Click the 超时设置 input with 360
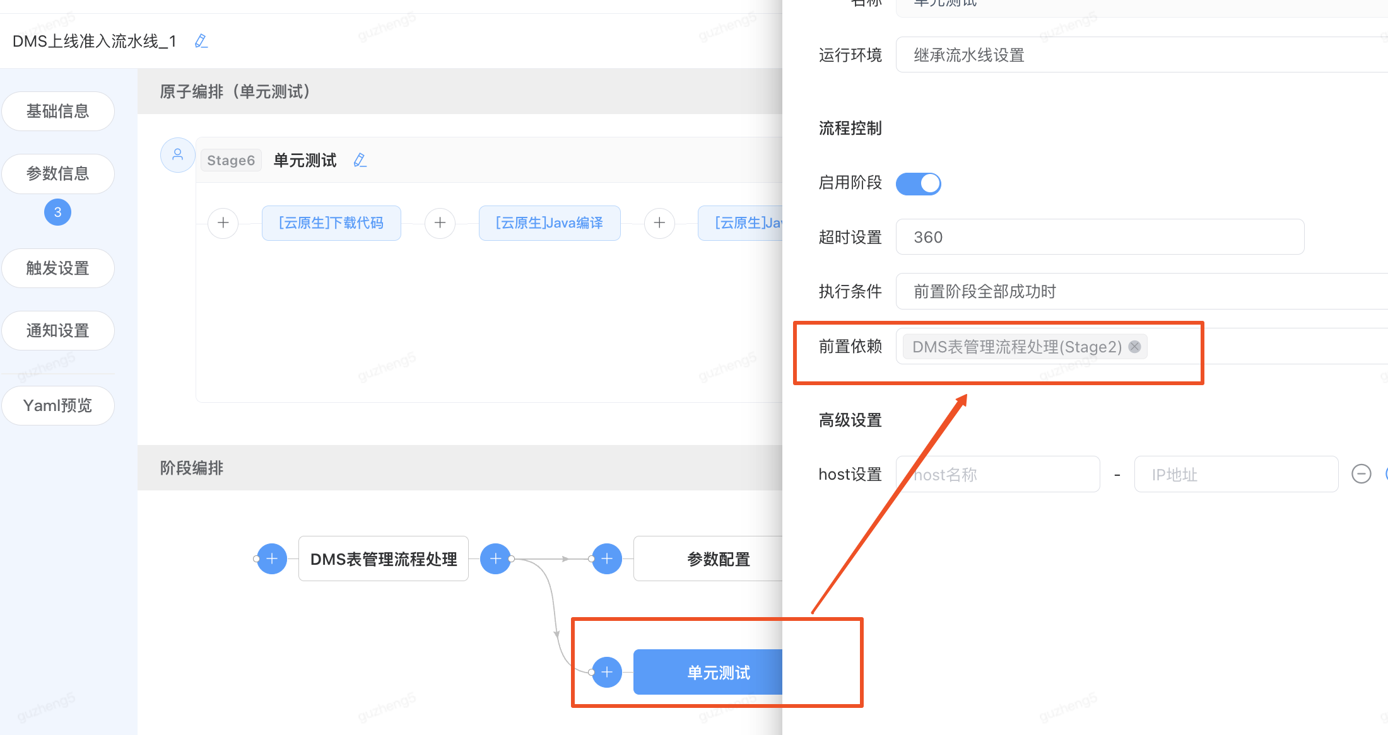This screenshot has height=735, width=1388. click(x=1100, y=237)
